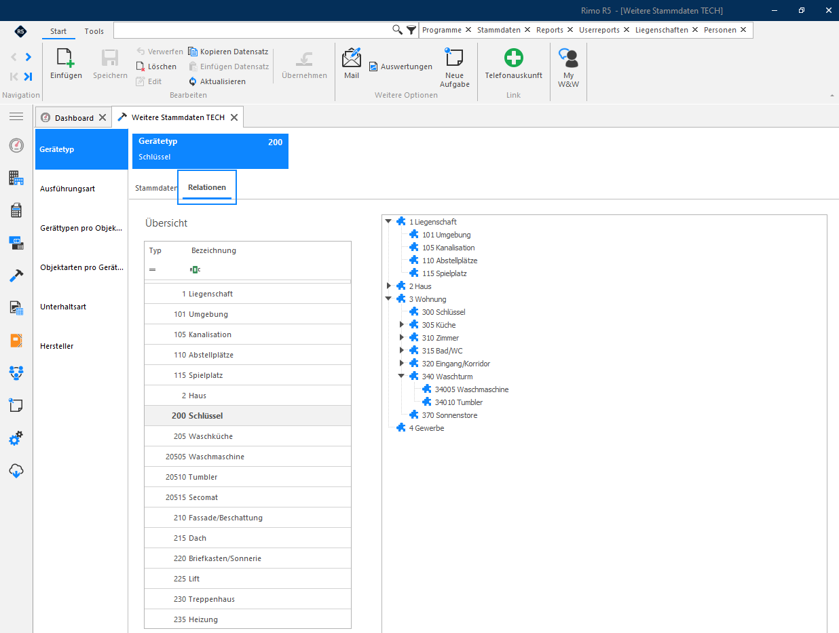Click Kopieren Datensatz
Screen dimensions: 839x633
coord(228,52)
